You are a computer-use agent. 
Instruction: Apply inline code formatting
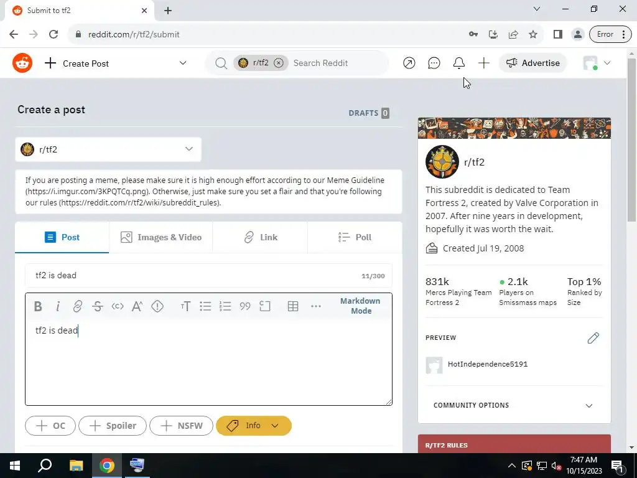(x=118, y=306)
